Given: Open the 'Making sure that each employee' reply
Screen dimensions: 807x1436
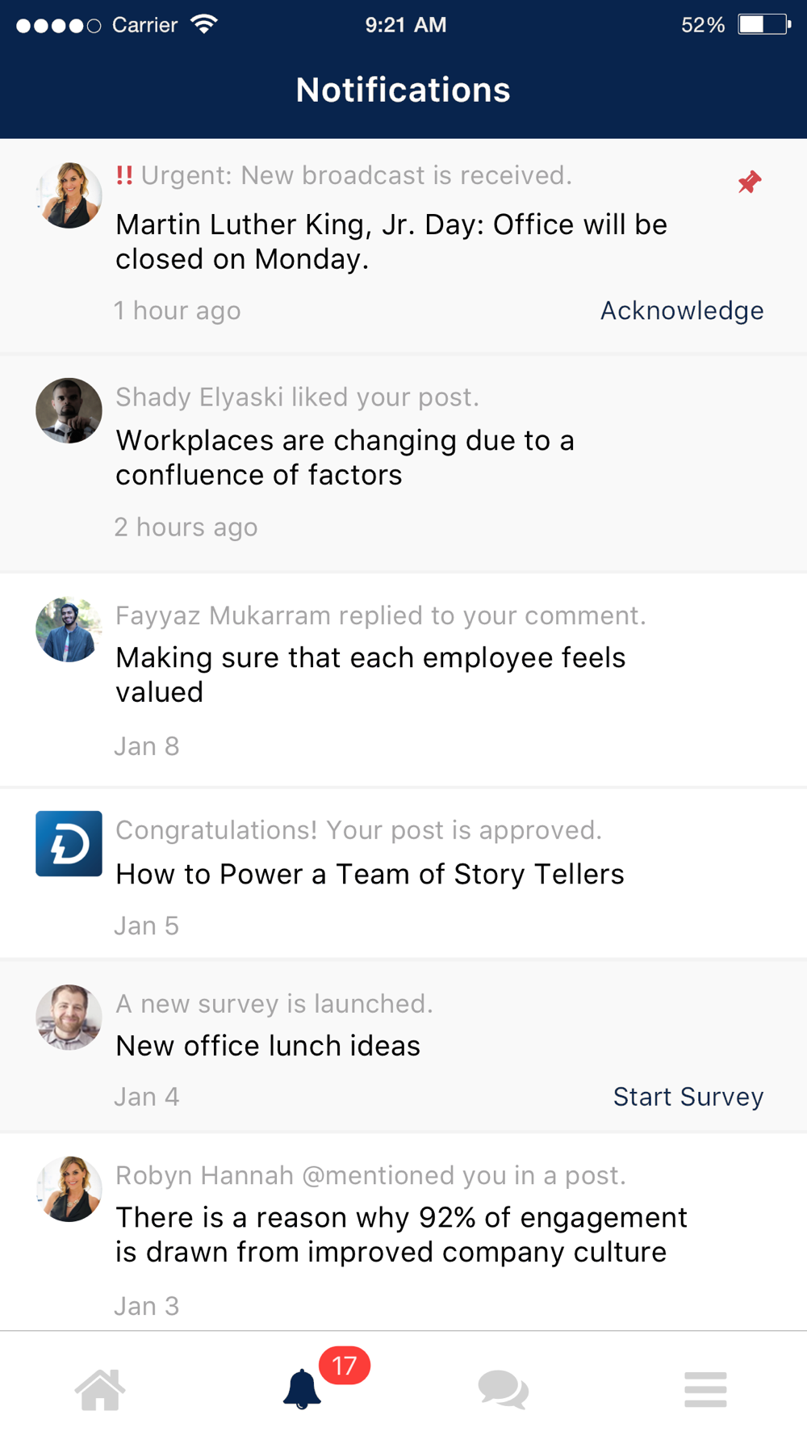Looking at the screenshot, I should [x=370, y=674].
